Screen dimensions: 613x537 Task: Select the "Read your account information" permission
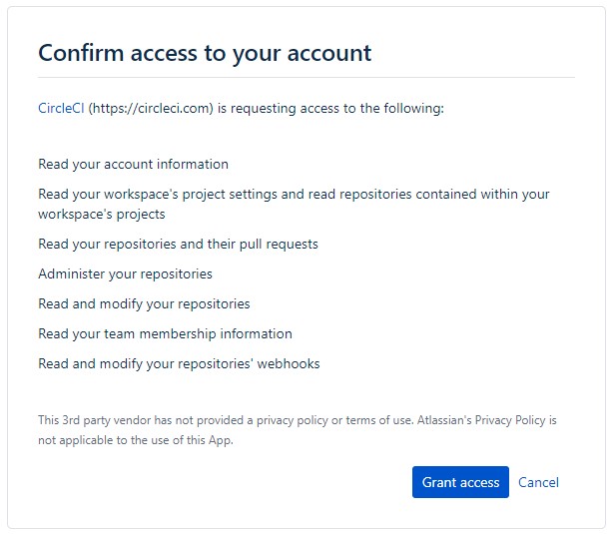pyautogui.click(x=133, y=164)
